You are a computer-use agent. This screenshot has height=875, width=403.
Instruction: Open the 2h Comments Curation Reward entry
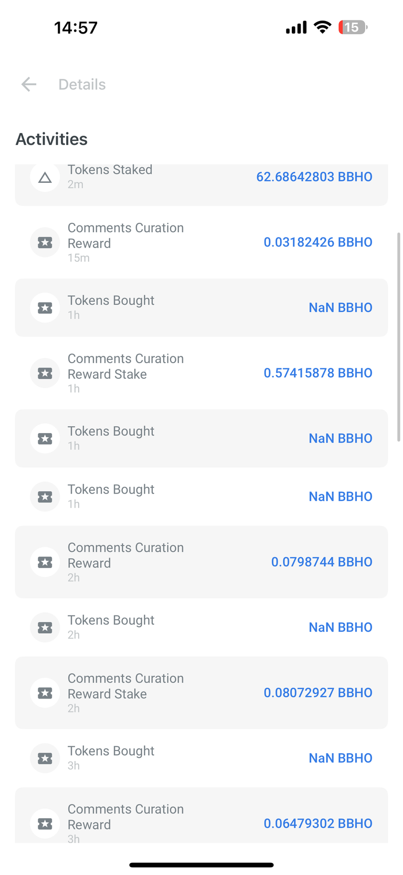pyautogui.click(x=201, y=562)
